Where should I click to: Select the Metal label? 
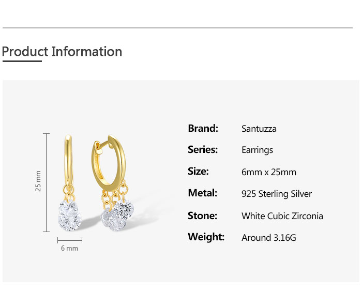pyautogui.click(x=202, y=193)
